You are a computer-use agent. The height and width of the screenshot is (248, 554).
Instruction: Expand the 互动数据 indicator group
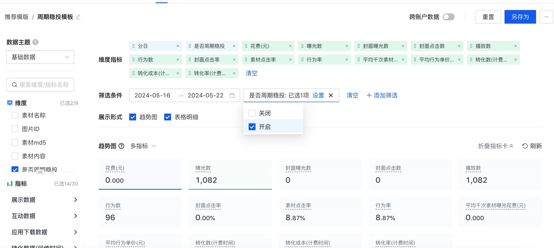point(44,216)
